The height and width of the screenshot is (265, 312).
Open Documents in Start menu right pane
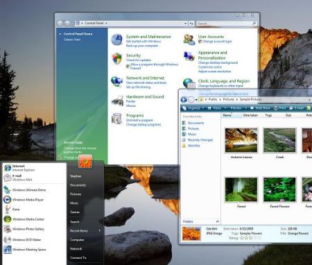[x=78, y=185]
